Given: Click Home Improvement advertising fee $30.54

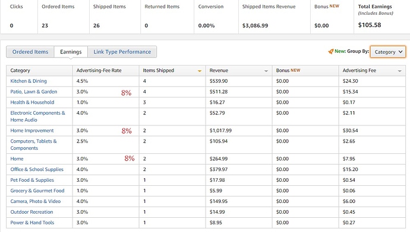Looking at the screenshot, I should 350,130.
